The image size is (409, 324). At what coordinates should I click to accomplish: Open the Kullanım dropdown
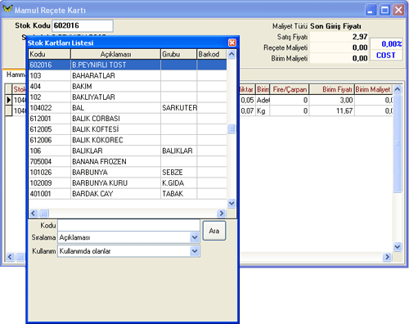[x=195, y=251]
